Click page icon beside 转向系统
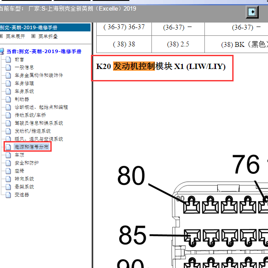Viewport: 268px width, 268px height. point(8,179)
